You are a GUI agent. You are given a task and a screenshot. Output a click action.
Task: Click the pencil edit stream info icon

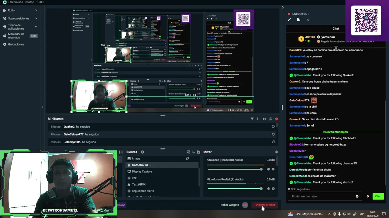289,20
